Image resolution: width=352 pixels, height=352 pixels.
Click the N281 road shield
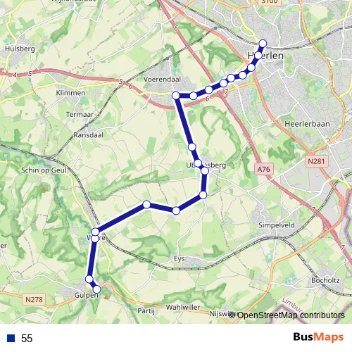316,161
